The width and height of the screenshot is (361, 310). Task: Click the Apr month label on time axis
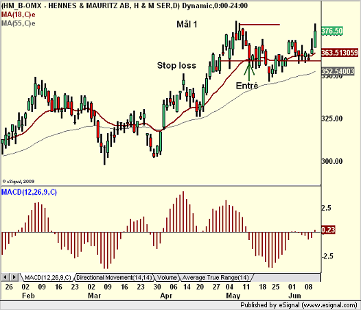pos(166,296)
